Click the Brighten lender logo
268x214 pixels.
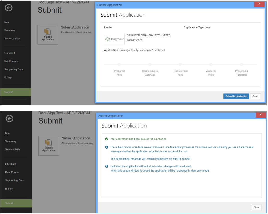pyautogui.click(x=114, y=39)
